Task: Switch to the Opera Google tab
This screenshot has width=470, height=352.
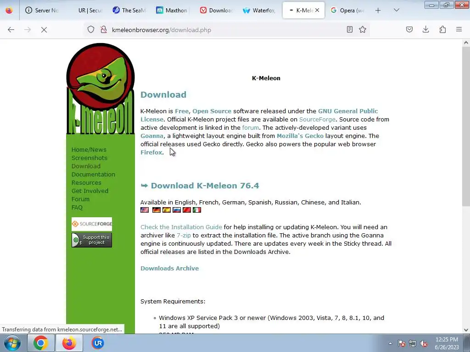Action: (x=347, y=10)
